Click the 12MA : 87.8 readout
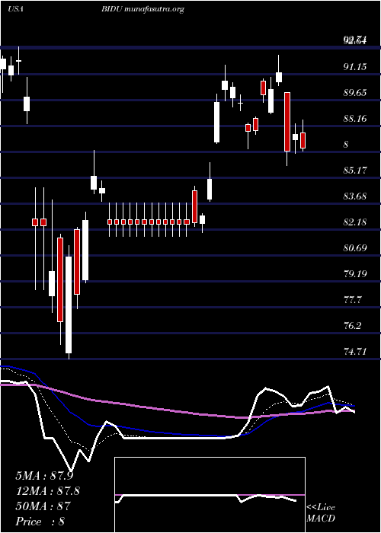Image resolution: width=381 pixels, height=533 pixels. (48, 491)
